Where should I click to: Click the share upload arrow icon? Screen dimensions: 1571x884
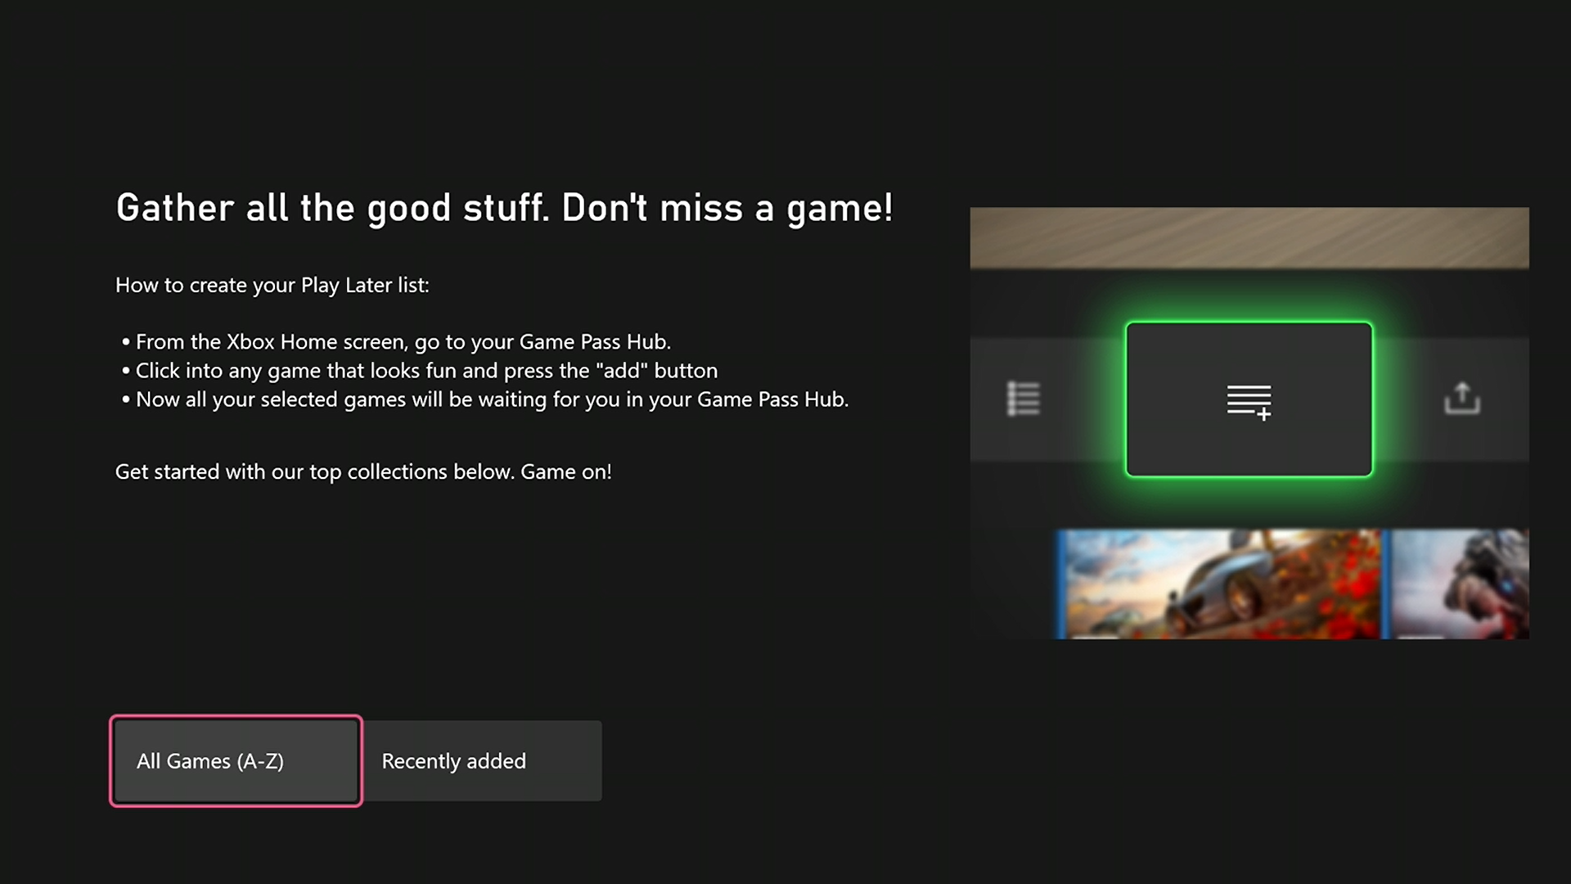click(1461, 399)
